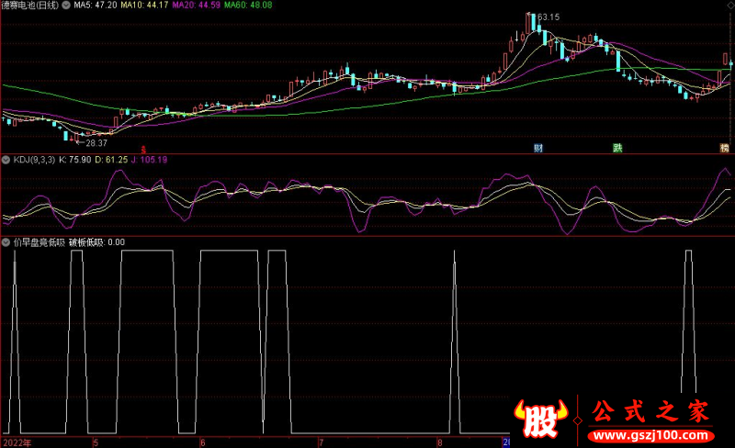Click the 63.15 high price label
Image resolution: width=735 pixels, height=448 pixels.
pyautogui.click(x=548, y=17)
